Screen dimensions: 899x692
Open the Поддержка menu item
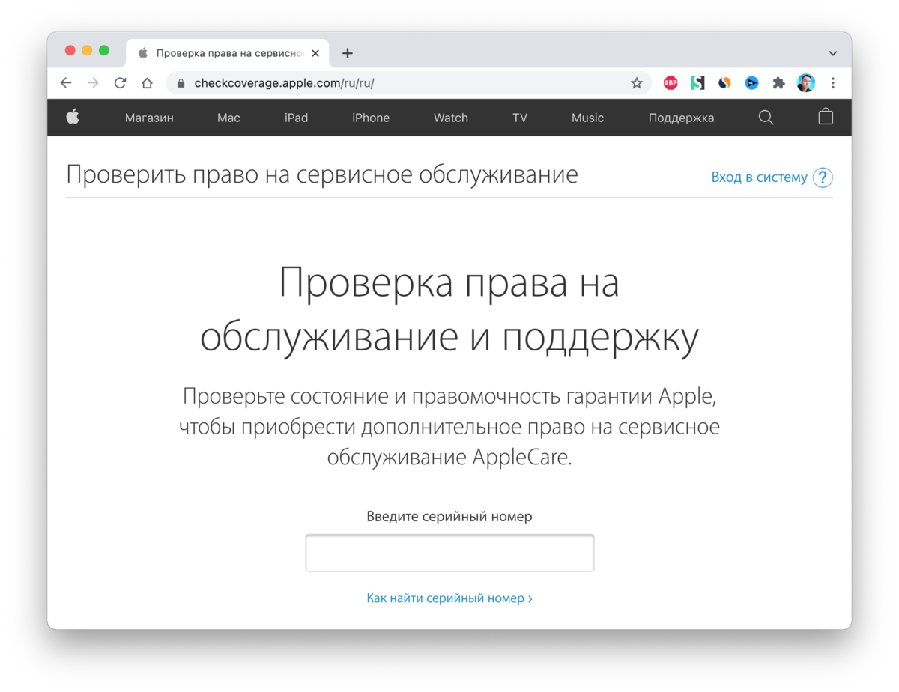681,118
